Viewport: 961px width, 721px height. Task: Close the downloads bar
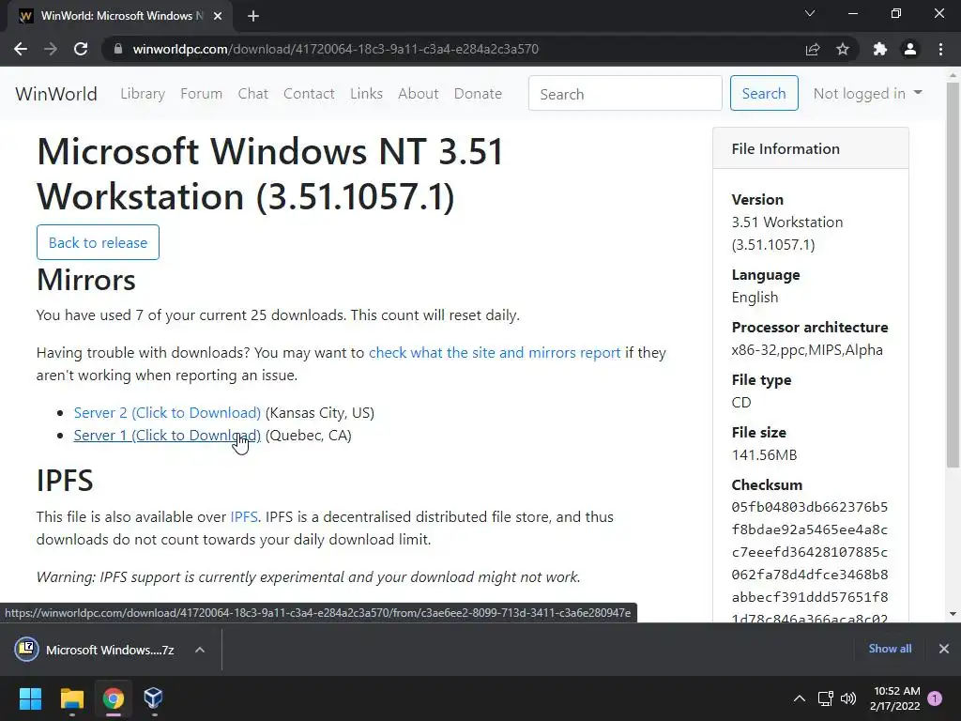pyautogui.click(x=944, y=649)
